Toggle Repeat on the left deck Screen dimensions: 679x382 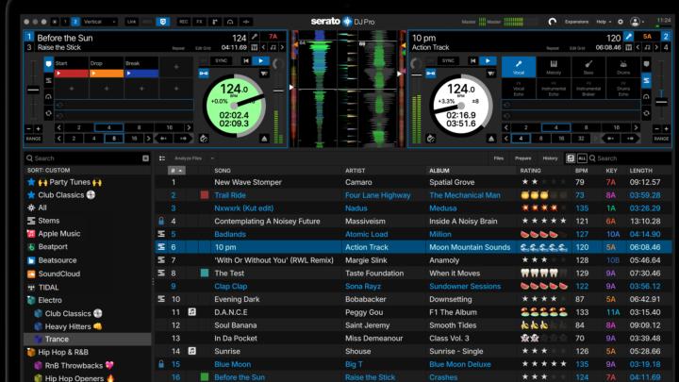(x=178, y=48)
